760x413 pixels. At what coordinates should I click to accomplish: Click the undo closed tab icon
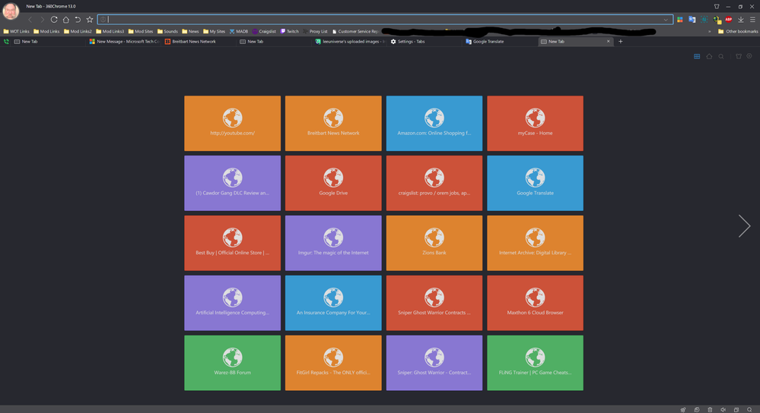[78, 19]
